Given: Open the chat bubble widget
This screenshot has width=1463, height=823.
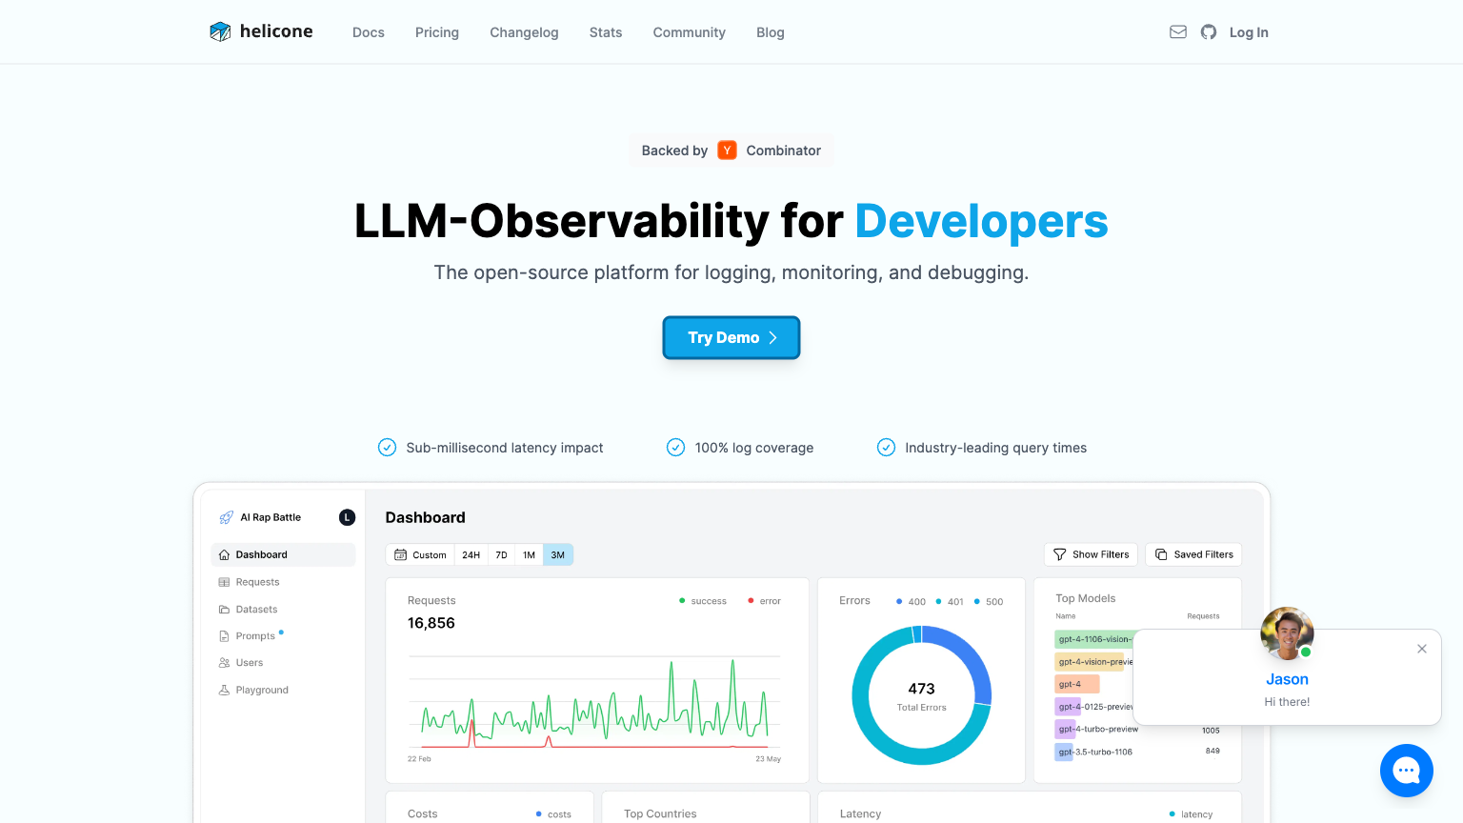Looking at the screenshot, I should click(x=1406, y=771).
